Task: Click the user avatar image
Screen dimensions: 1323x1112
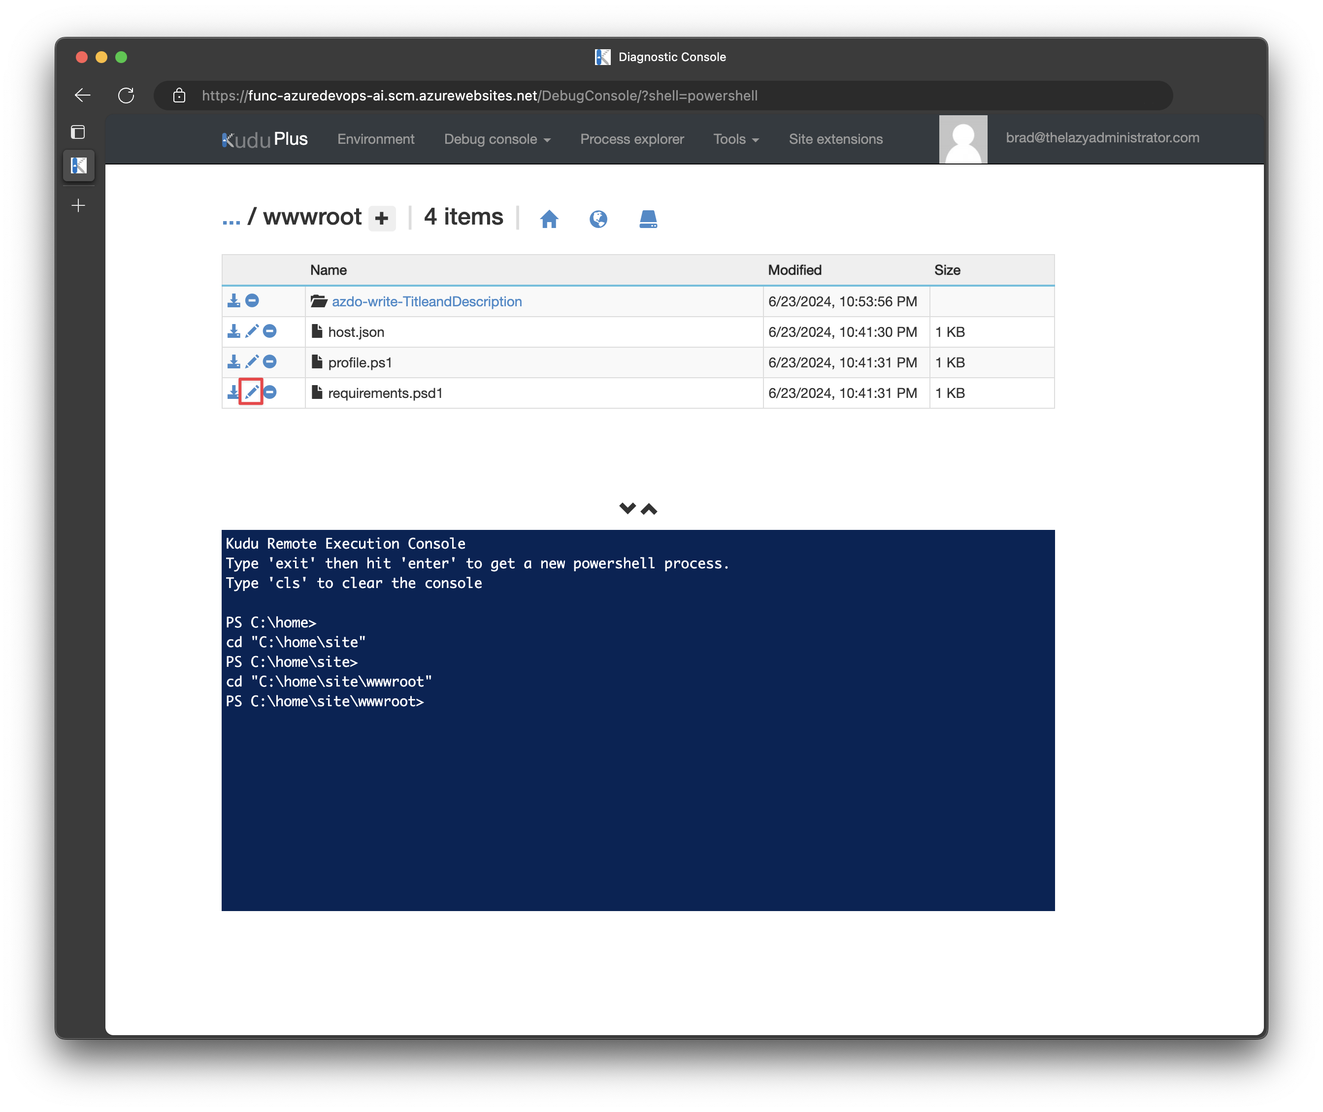Action: [963, 139]
